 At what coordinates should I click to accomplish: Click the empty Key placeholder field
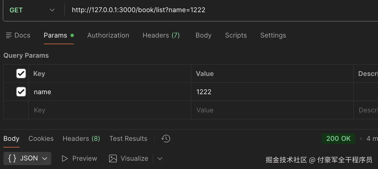[x=110, y=110]
